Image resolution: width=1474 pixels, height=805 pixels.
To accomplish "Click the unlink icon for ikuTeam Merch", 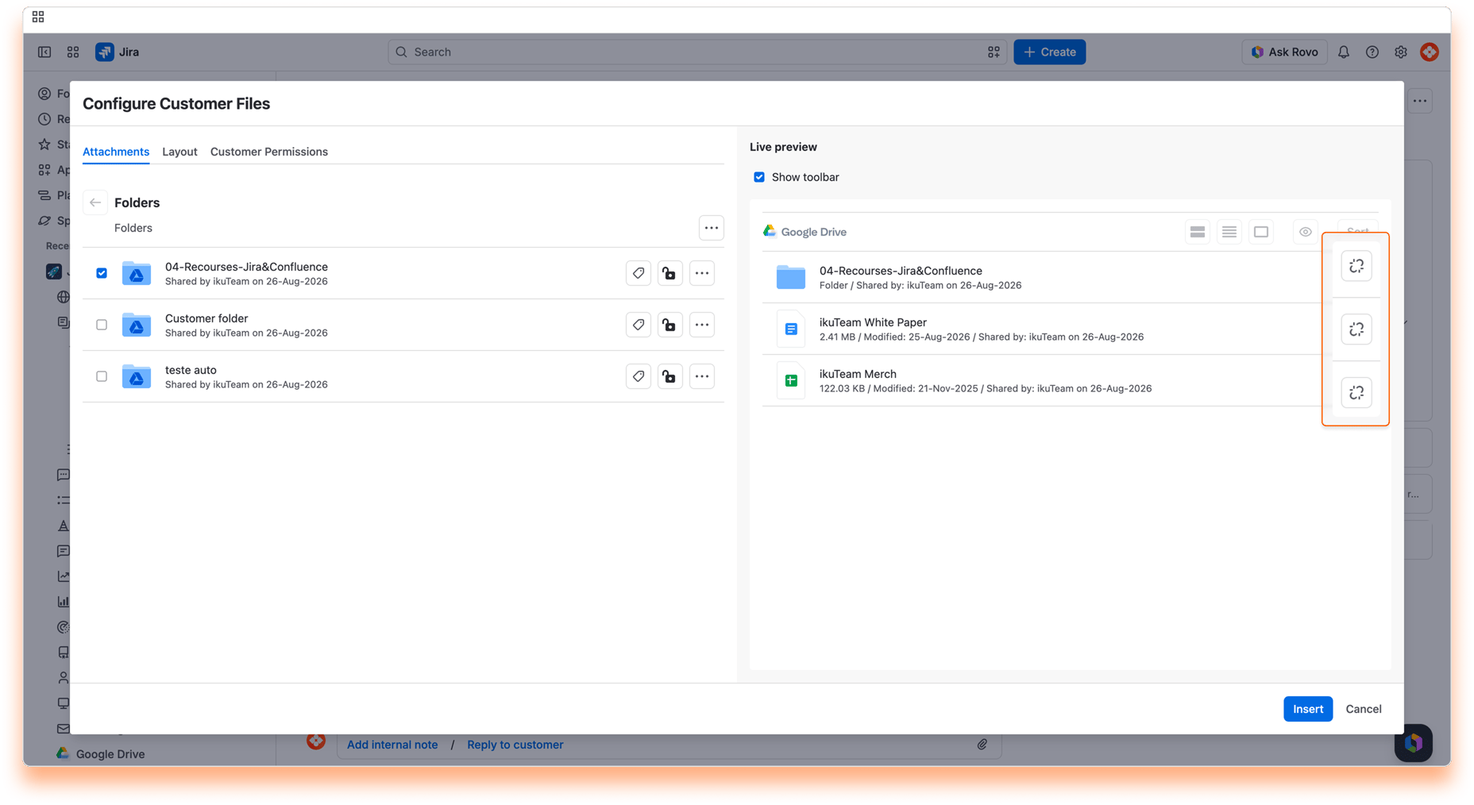I will pyautogui.click(x=1356, y=393).
